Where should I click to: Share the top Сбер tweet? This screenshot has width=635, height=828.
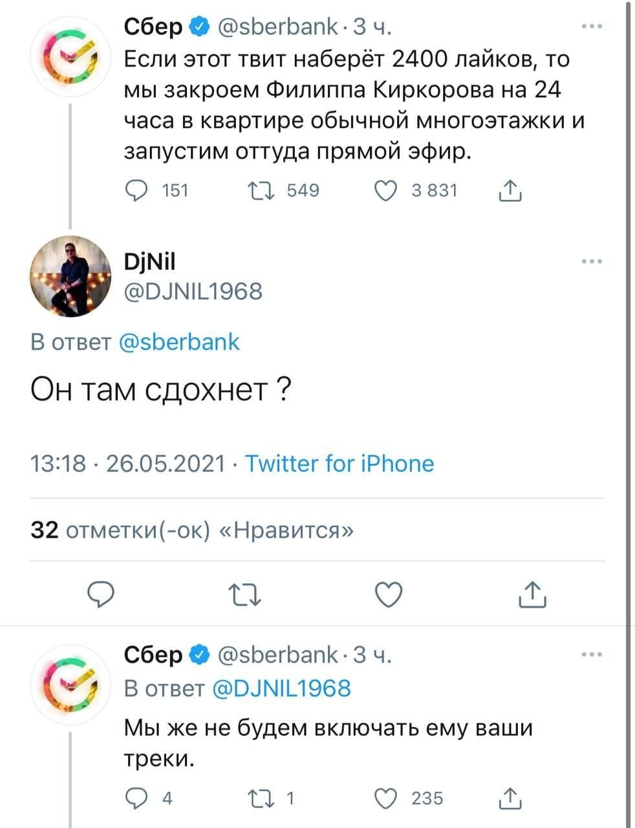click(x=511, y=191)
